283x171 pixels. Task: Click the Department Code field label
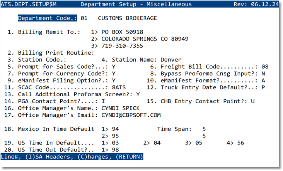(x=48, y=18)
